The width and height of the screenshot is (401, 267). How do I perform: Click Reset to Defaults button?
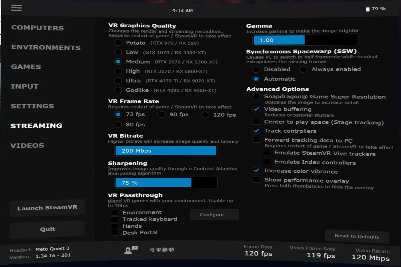[x=357, y=236]
